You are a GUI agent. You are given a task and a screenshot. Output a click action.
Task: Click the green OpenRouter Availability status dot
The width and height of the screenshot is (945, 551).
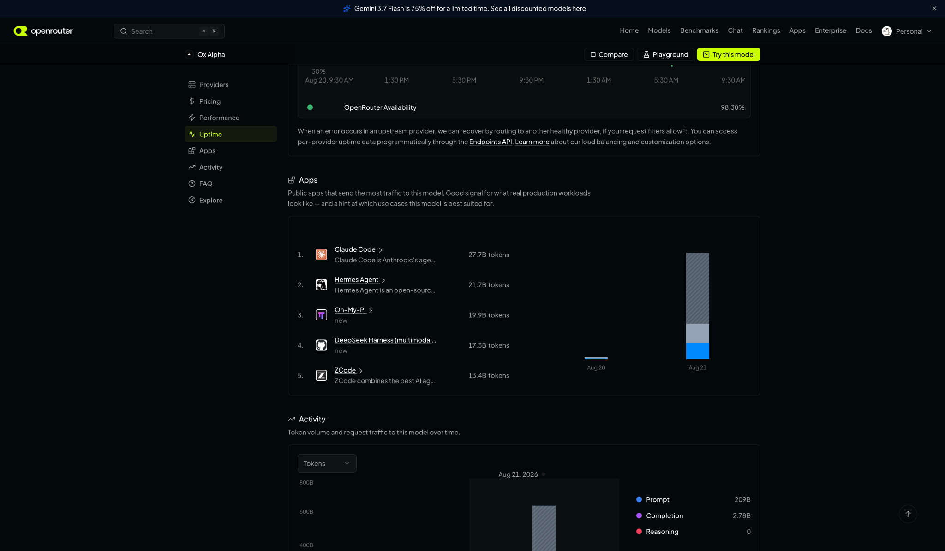pyautogui.click(x=310, y=107)
